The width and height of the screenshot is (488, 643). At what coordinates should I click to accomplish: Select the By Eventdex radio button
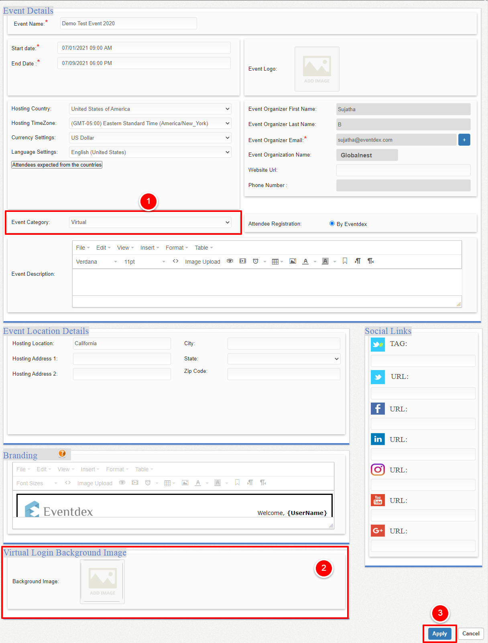[332, 224]
